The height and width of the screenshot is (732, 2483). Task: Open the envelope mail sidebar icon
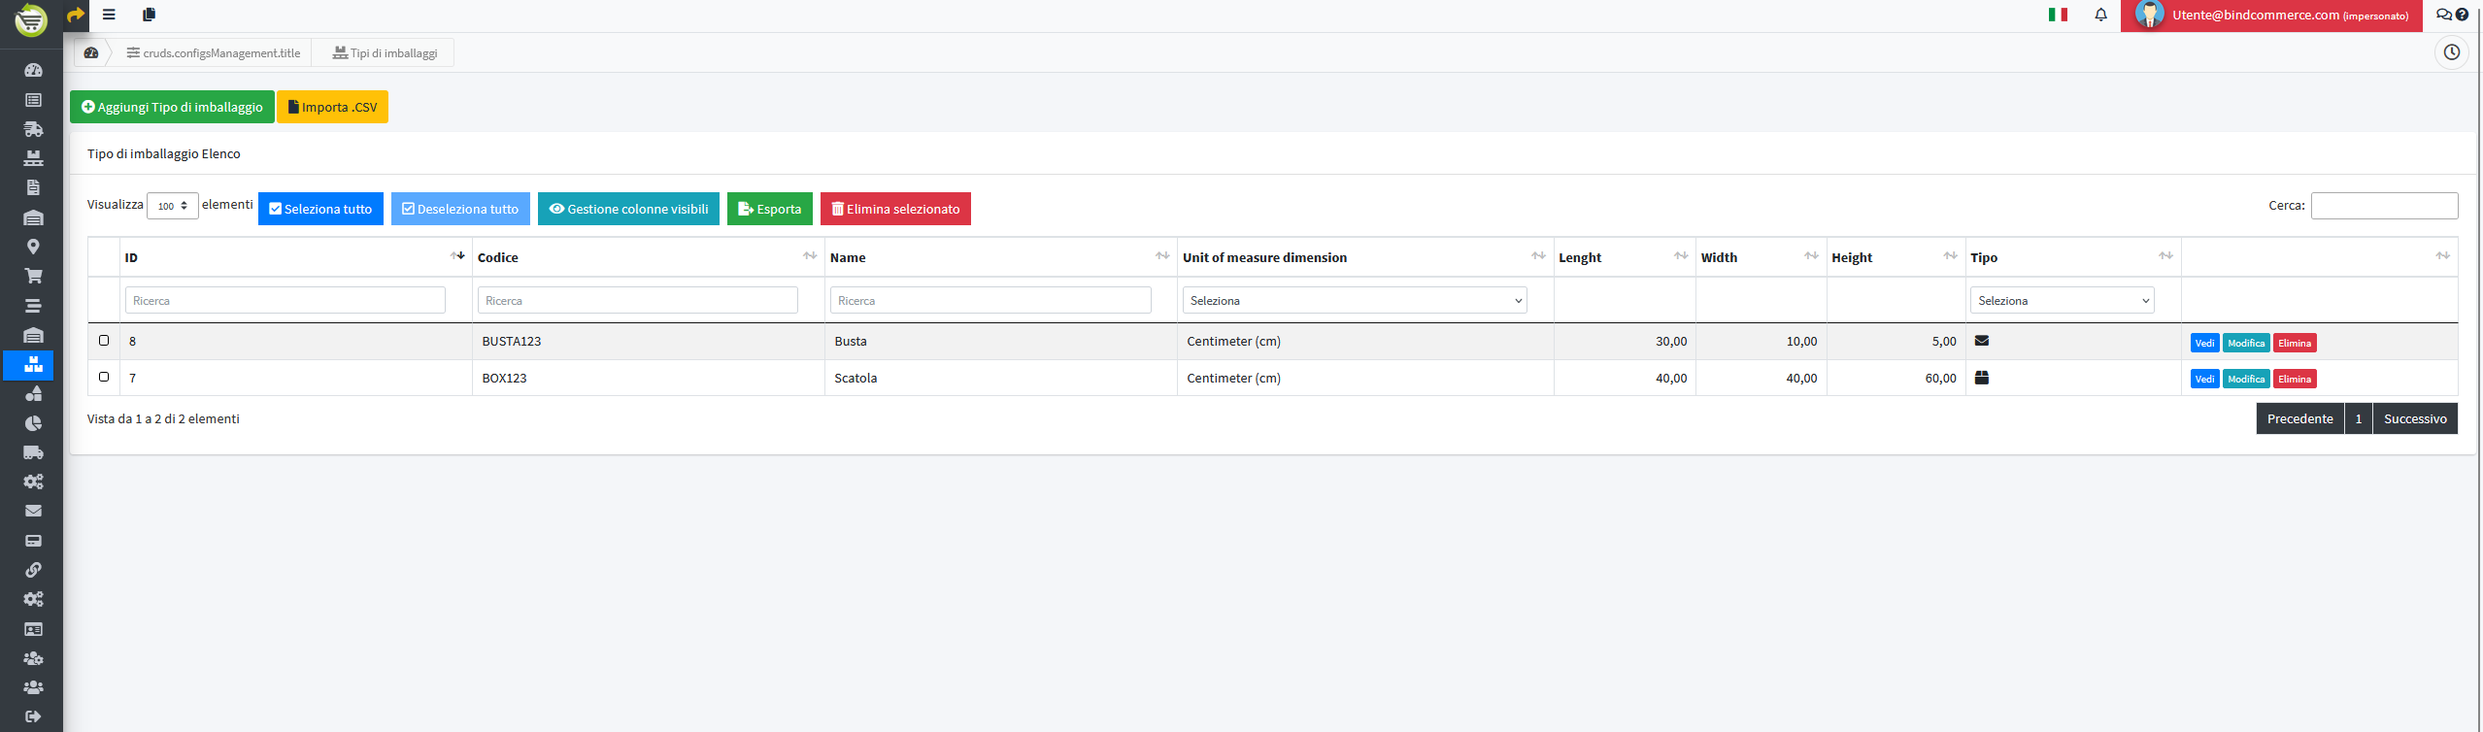click(x=33, y=511)
